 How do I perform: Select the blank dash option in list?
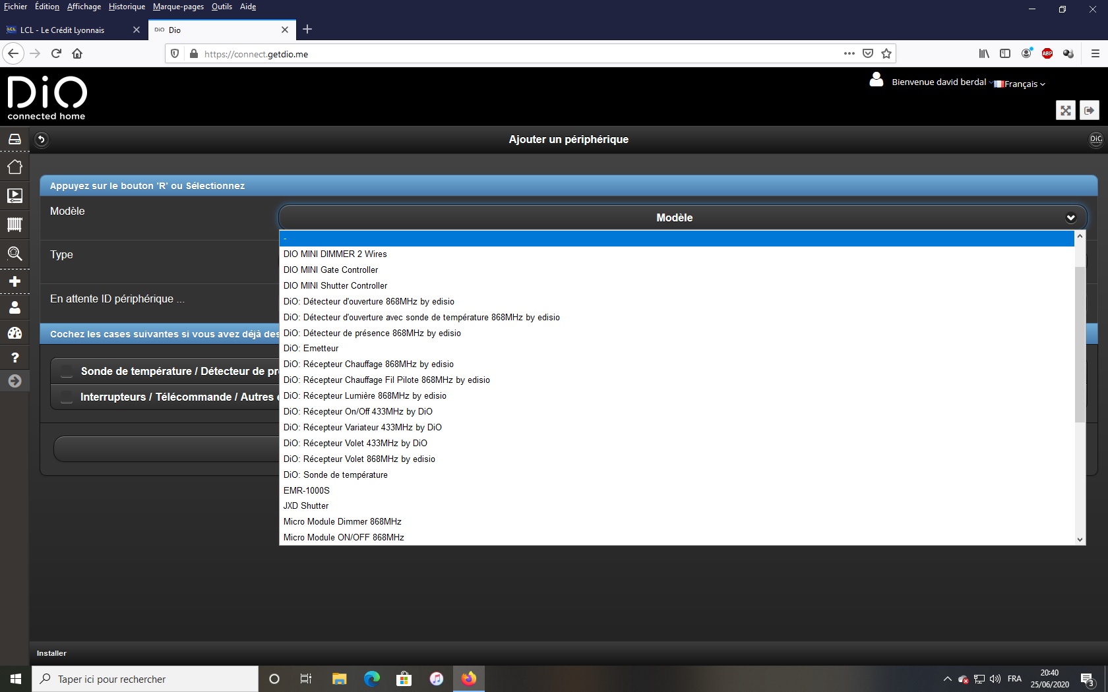677,239
